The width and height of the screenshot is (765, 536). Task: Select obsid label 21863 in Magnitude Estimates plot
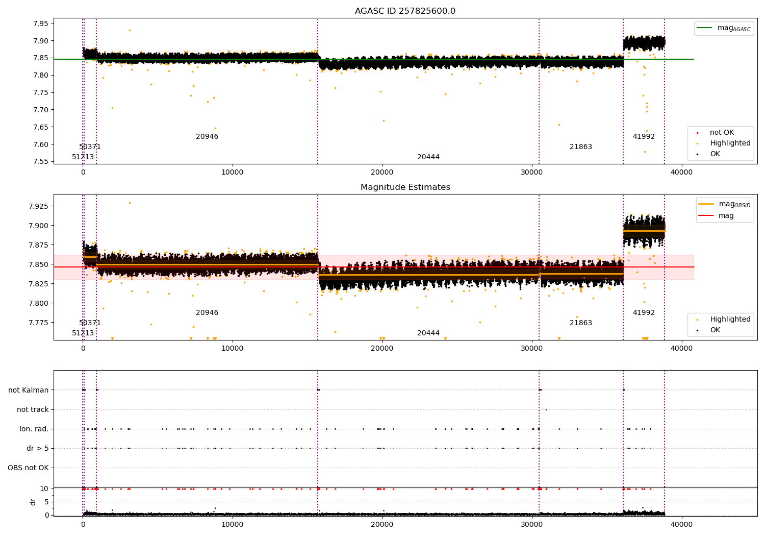(581, 323)
